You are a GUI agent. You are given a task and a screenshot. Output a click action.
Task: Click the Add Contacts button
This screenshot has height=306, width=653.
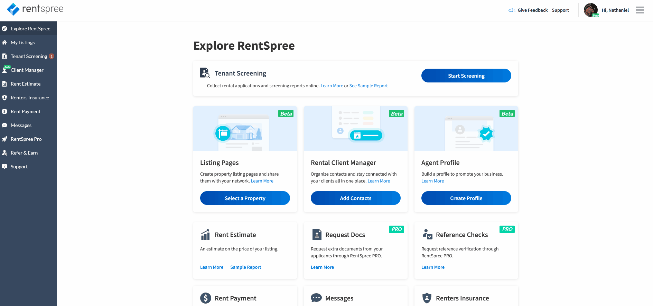pos(355,198)
